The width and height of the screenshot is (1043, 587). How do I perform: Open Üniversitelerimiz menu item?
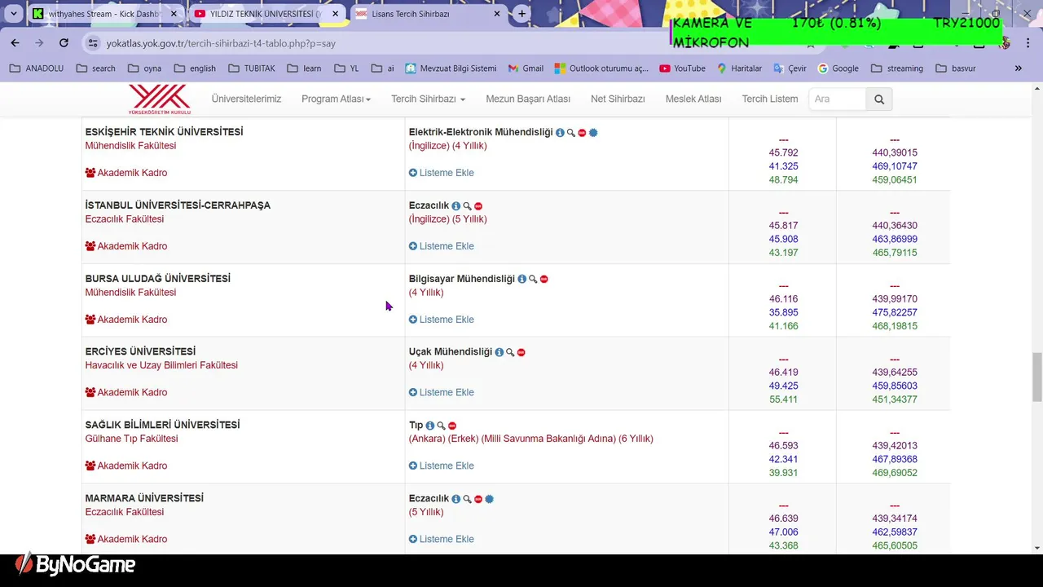(x=246, y=99)
